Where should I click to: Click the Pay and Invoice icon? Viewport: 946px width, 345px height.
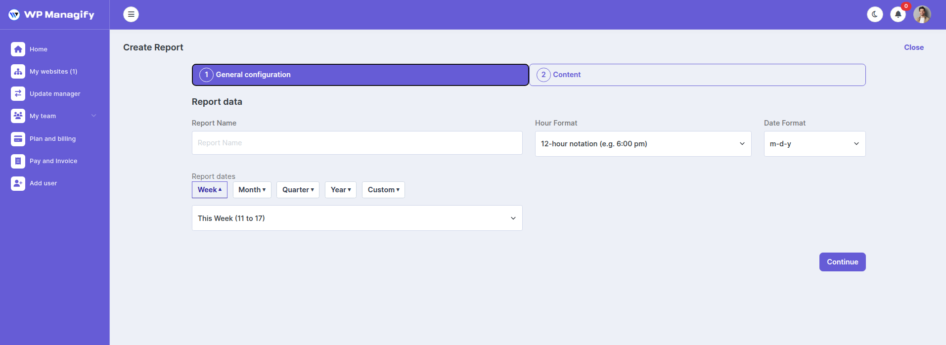click(18, 161)
